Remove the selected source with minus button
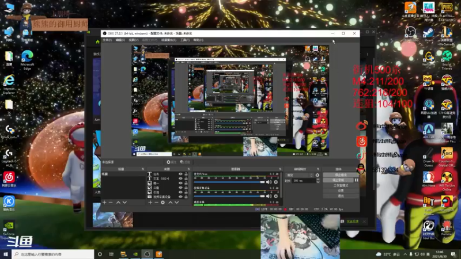 click(156, 203)
